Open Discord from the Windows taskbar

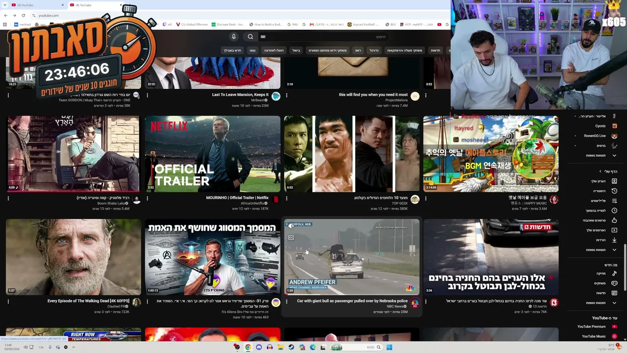[x=259, y=347]
